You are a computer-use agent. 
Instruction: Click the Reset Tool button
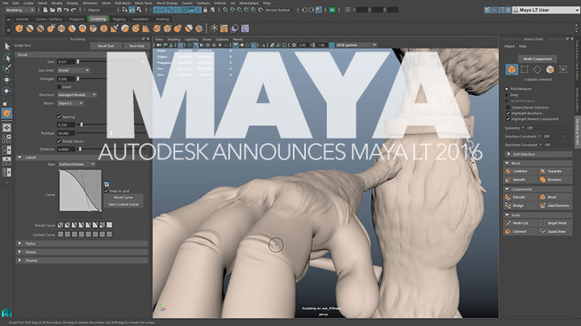pos(106,46)
